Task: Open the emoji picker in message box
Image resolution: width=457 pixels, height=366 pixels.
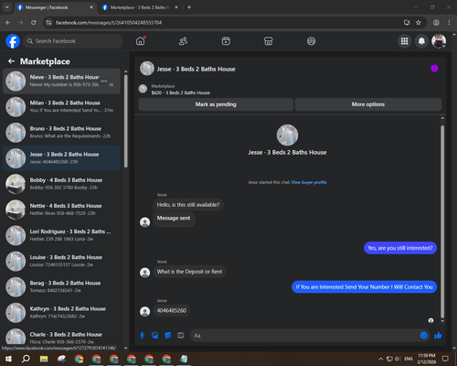Action: pyautogui.click(x=424, y=336)
